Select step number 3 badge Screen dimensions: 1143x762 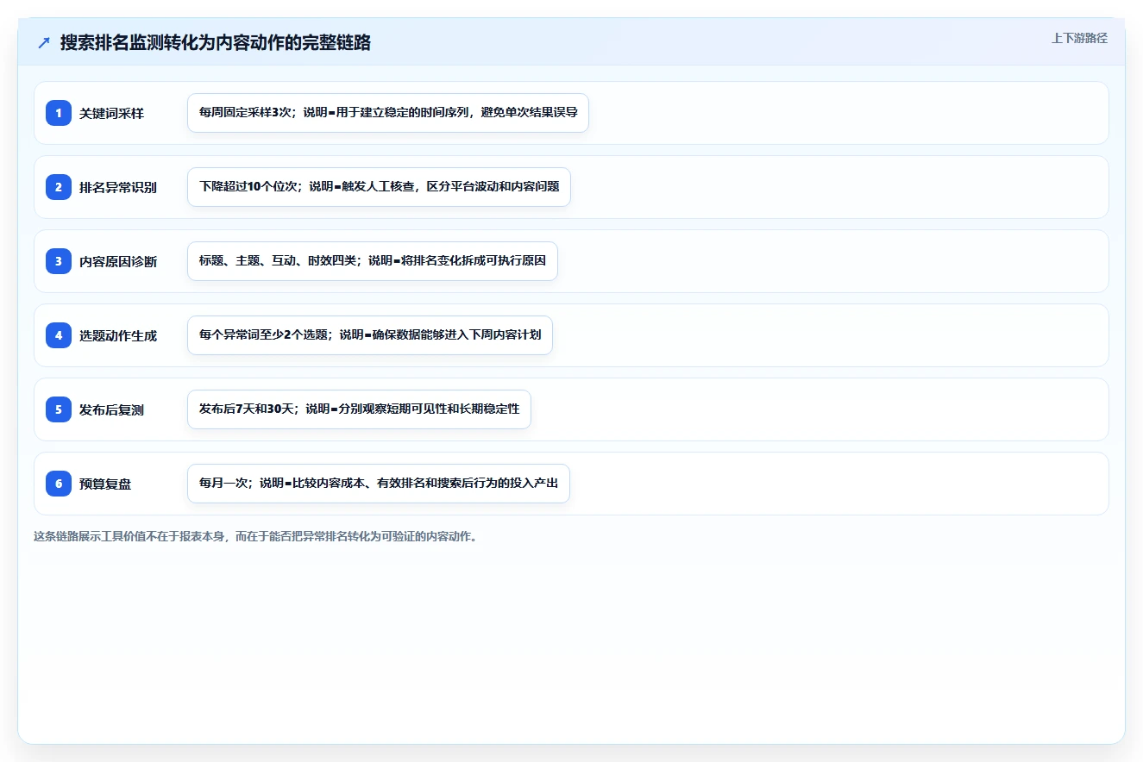[x=59, y=261]
